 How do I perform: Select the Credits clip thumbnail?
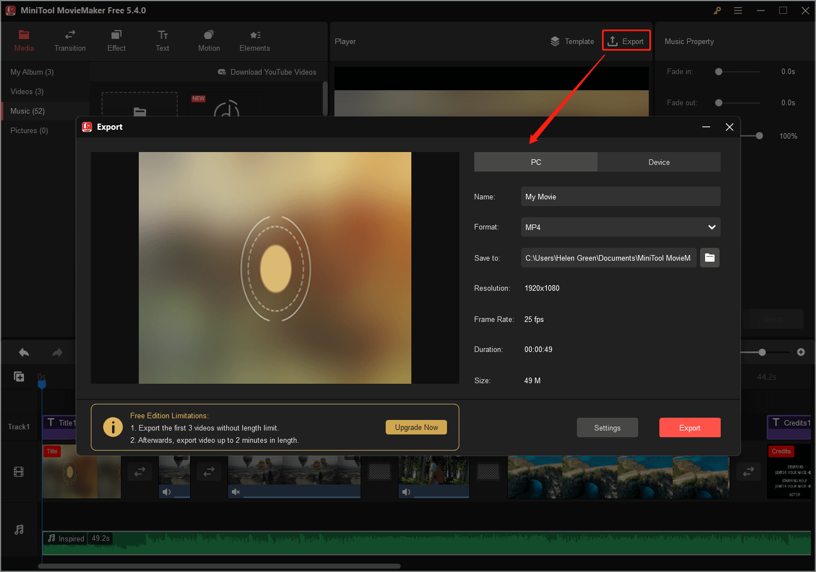point(789,471)
